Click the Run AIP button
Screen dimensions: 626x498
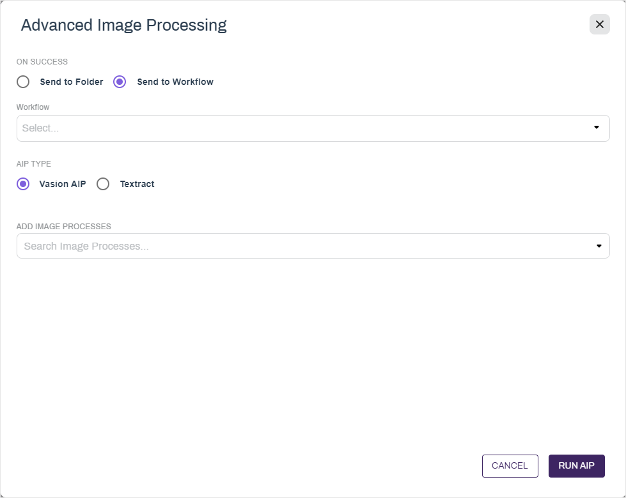tap(577, 465)
